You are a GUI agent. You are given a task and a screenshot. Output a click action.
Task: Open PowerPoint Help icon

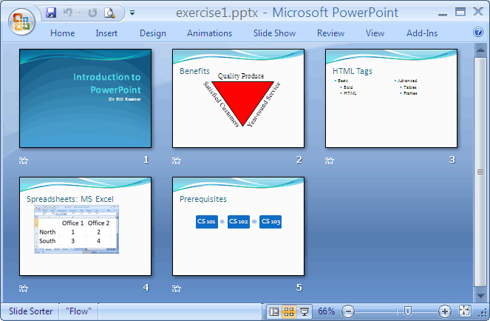478,33
